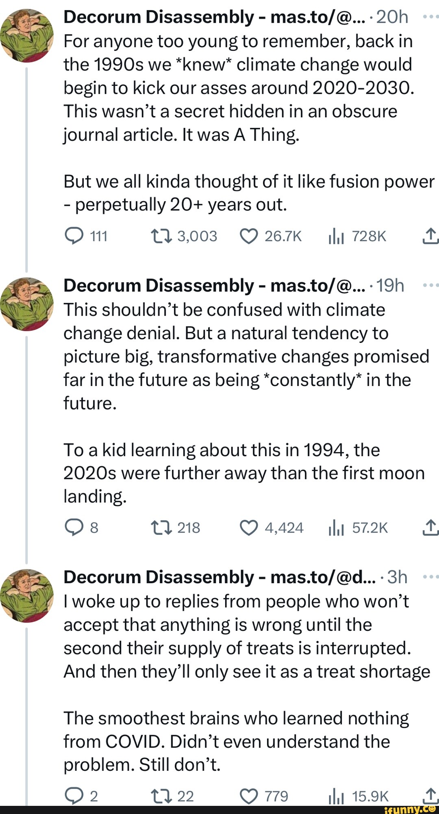Viewport: 439px width, 814px height.
Task: Share the first tweet about the 1990s
Action: (430, 236)
